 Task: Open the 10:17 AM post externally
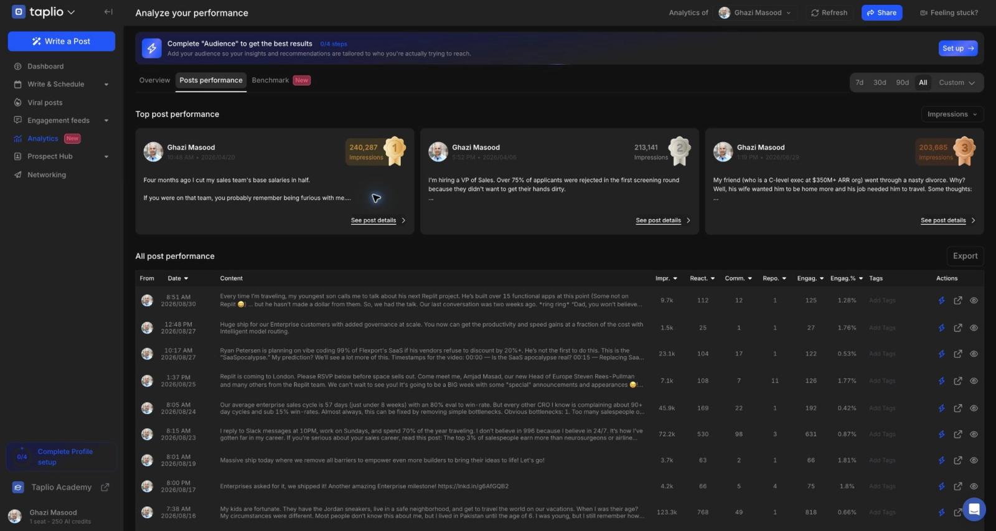point(957,354)
